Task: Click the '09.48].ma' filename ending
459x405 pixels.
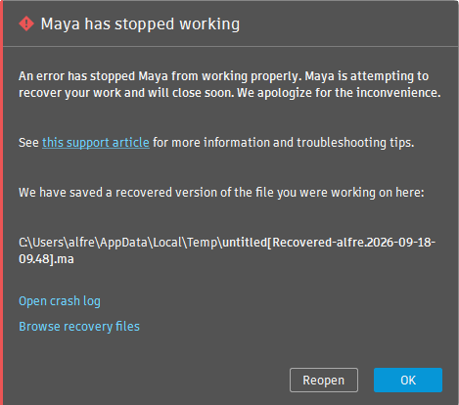Action: 46,259
